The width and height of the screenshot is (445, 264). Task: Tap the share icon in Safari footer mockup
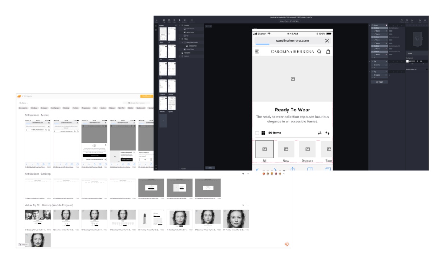293,169
